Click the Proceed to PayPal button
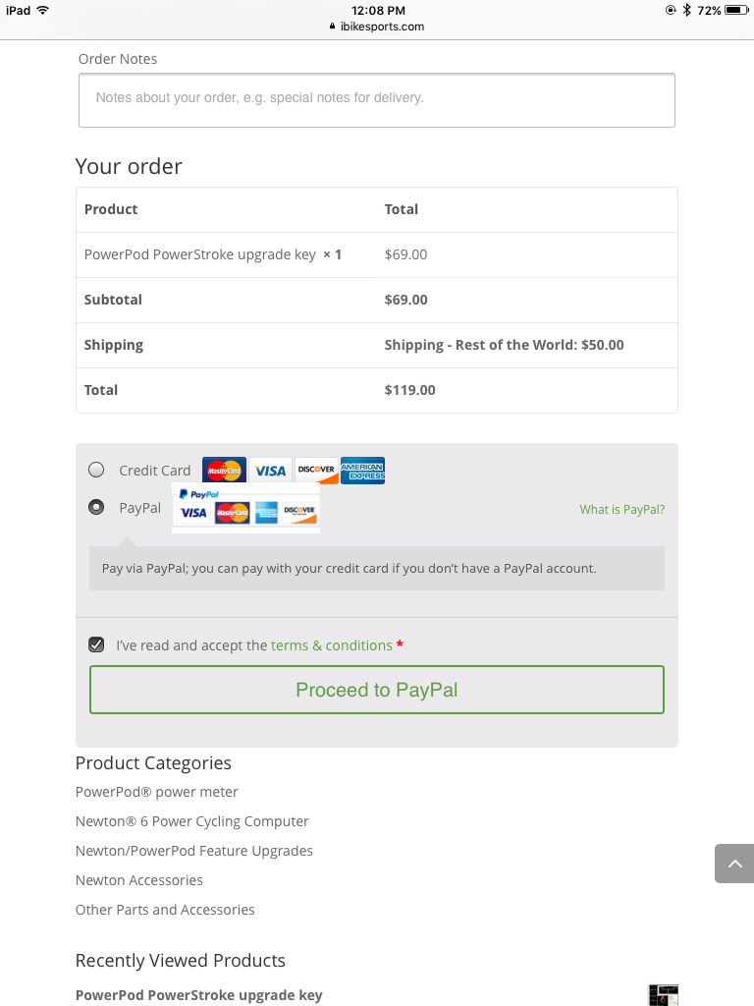Screen dimensions: 754x1006 377,690
